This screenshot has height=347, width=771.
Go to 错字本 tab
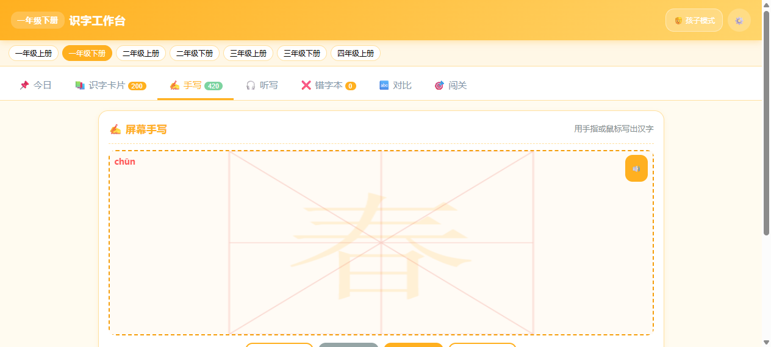pos(328,85)
